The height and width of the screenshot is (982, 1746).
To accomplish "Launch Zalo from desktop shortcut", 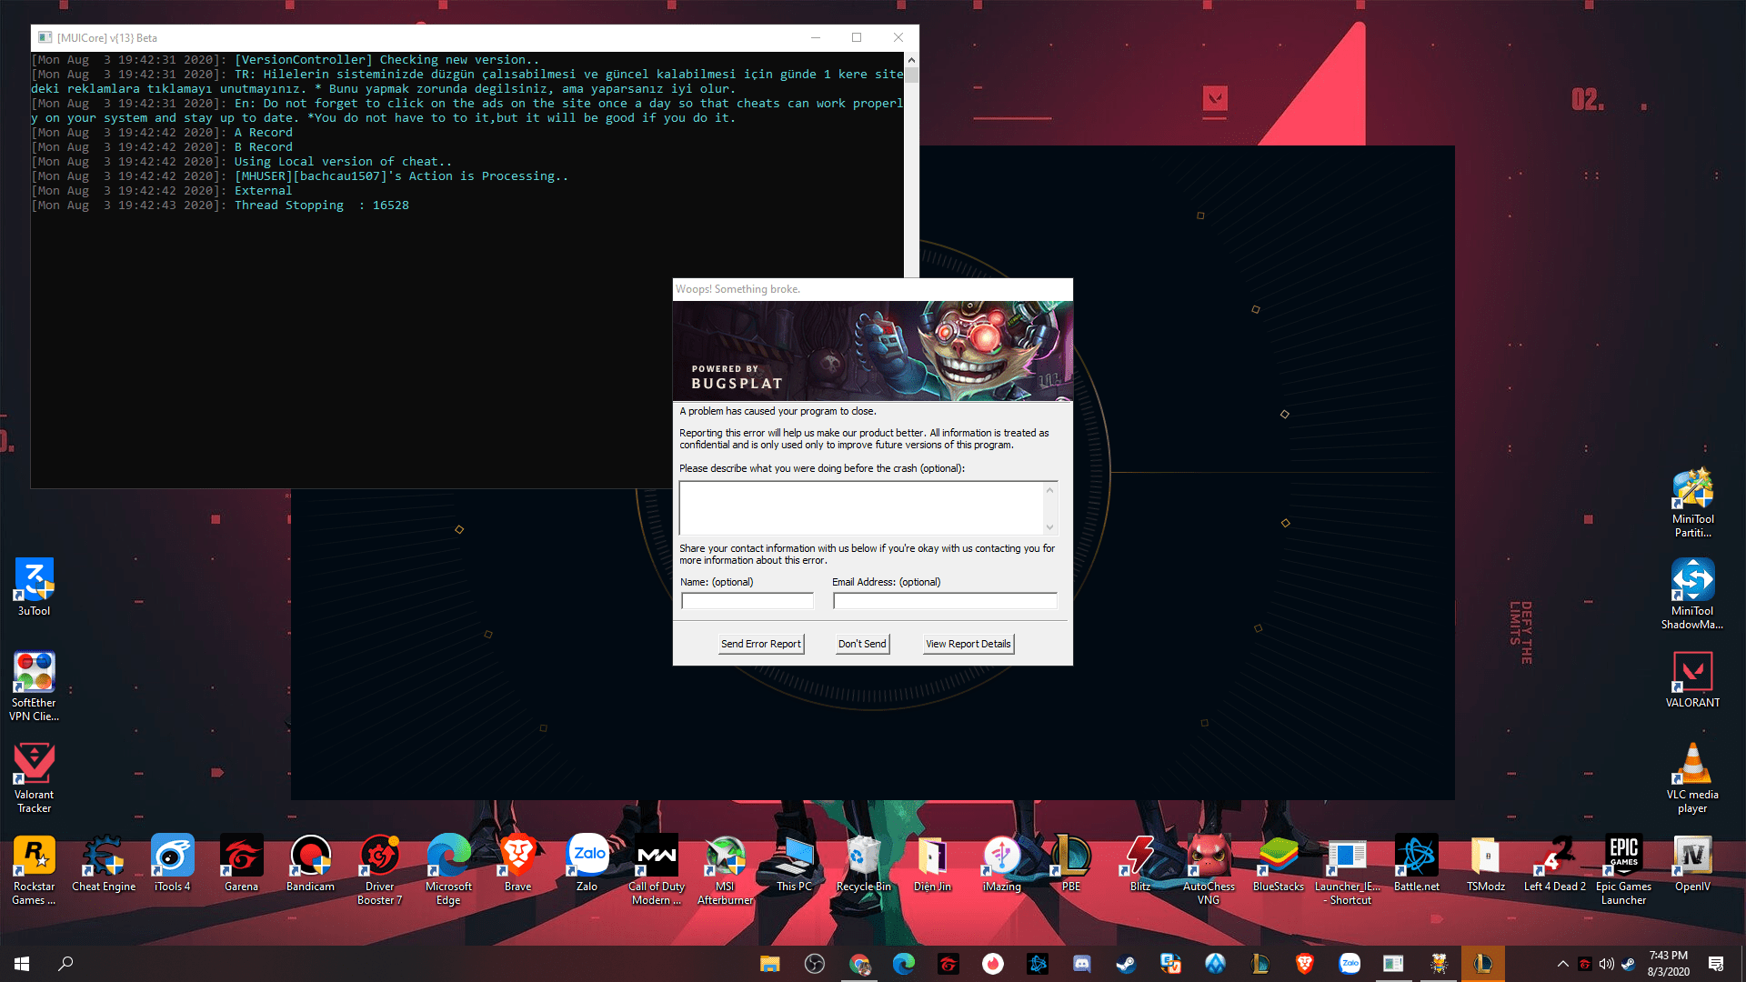I will click(x=587, y=864).
